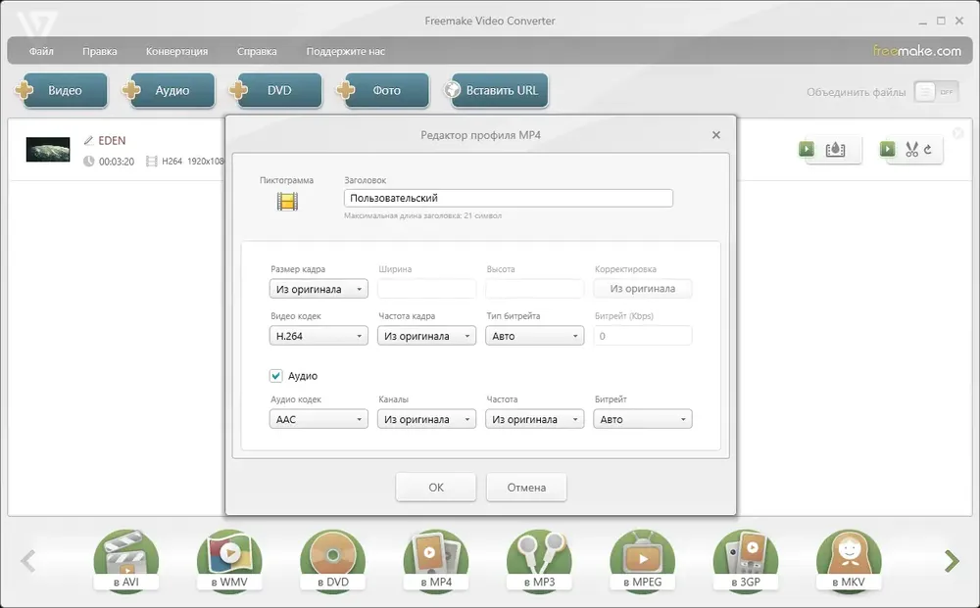This screenshot has height=608, width=980.
Task: Expand the Размер кадра dropdown
Action: [318, 289]
